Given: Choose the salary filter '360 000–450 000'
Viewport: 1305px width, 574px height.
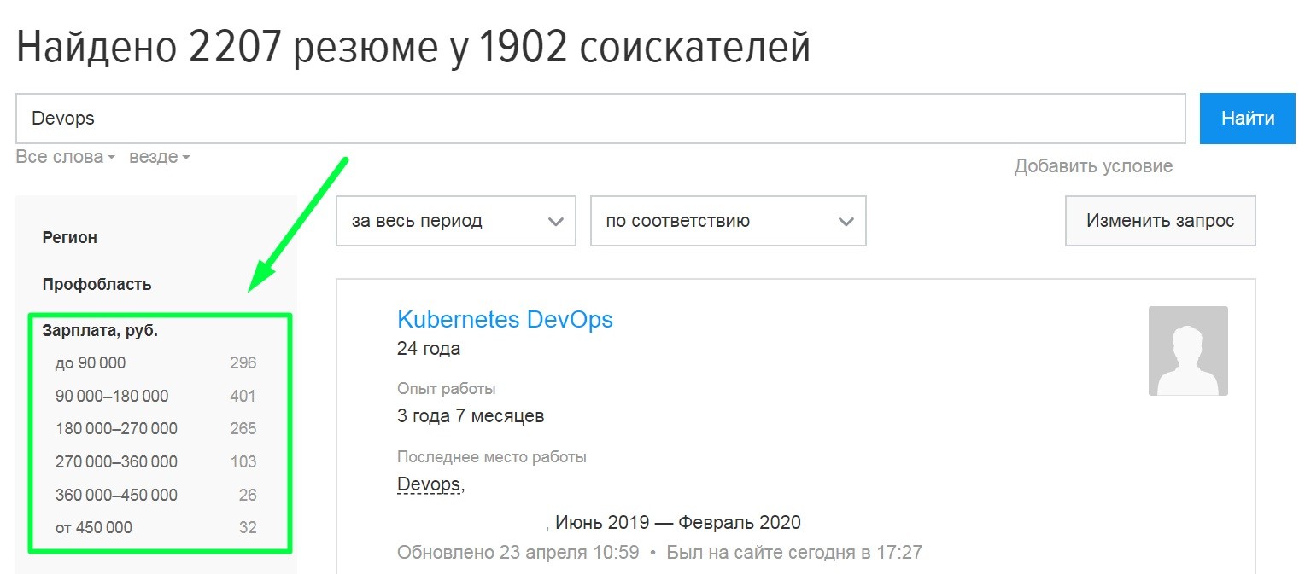Looking at the screenshot, I should pyautogui.click(x=117, y=495).
